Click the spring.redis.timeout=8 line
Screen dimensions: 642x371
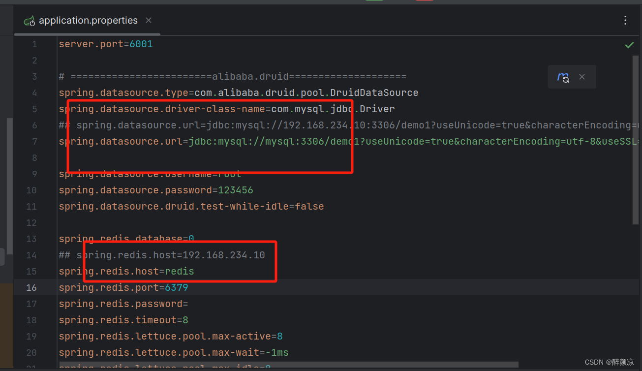(x=123, y=320)
